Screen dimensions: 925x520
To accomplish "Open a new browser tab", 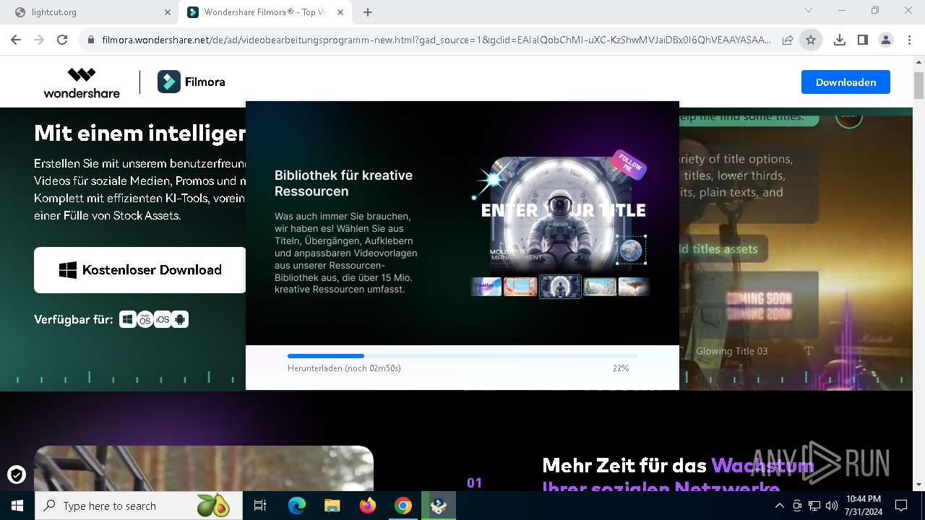I will [x=368, y=12].
